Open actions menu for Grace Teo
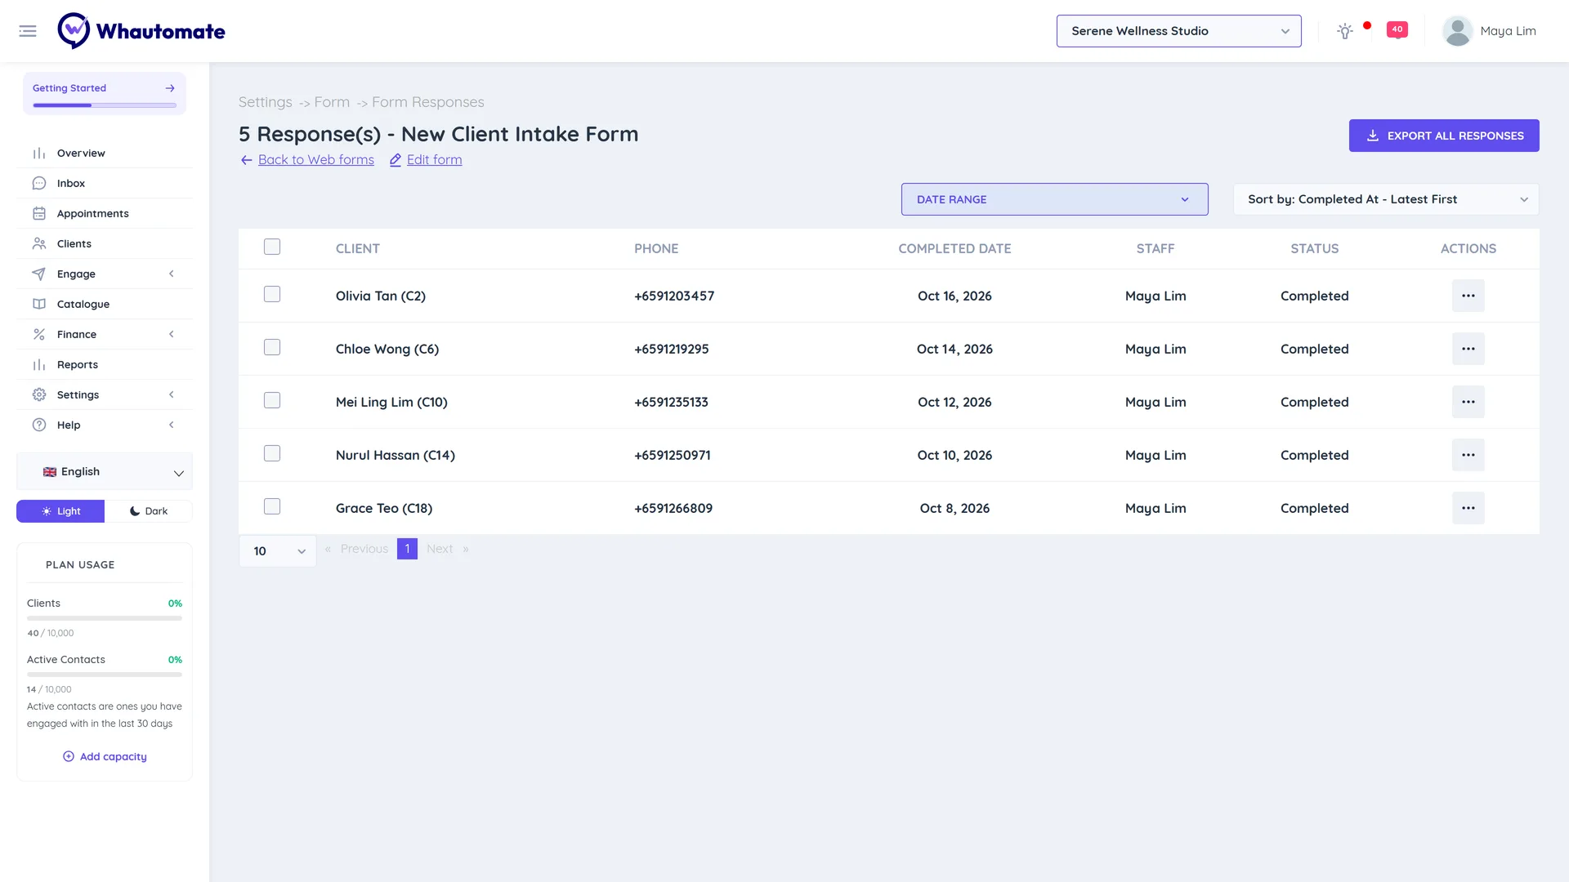Screen dimensions: 1569x882 point(1468,508)
